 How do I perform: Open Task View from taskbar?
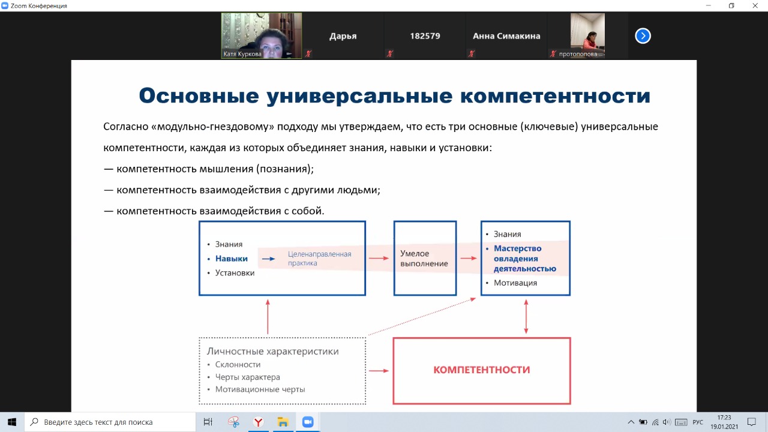208,422
